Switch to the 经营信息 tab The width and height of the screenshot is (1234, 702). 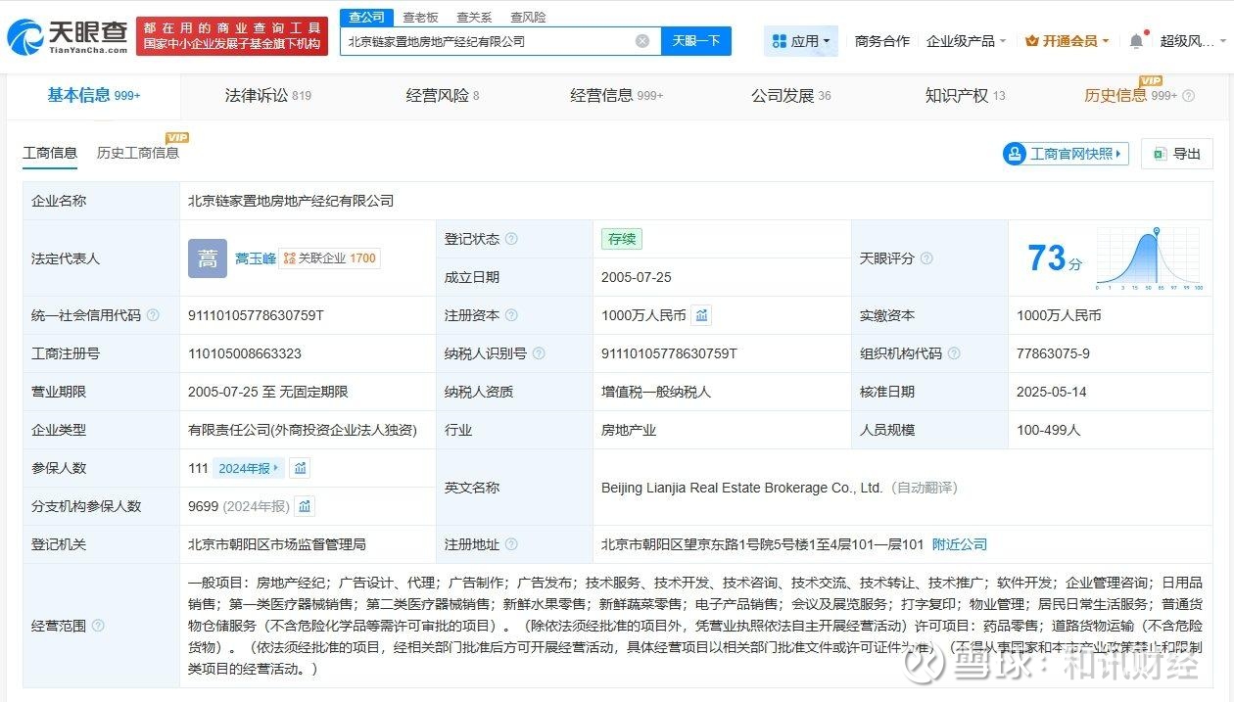click(x=617, y=95)
